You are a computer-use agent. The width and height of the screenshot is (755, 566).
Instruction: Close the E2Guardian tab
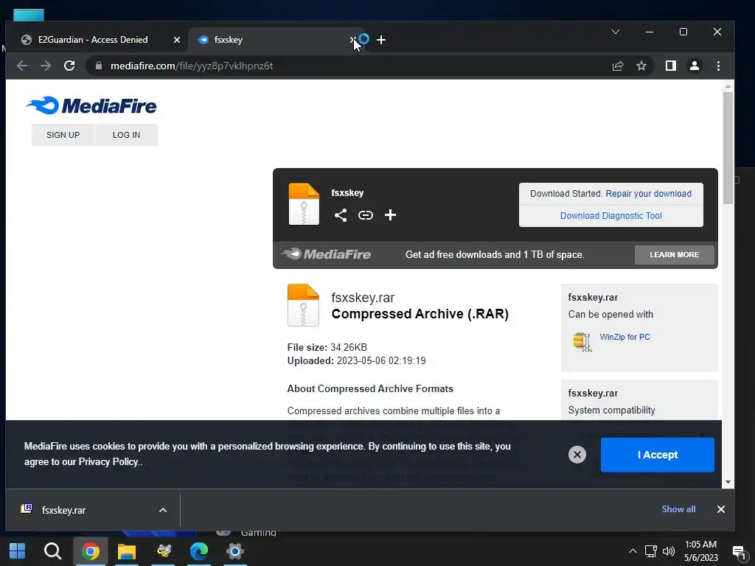177,40
